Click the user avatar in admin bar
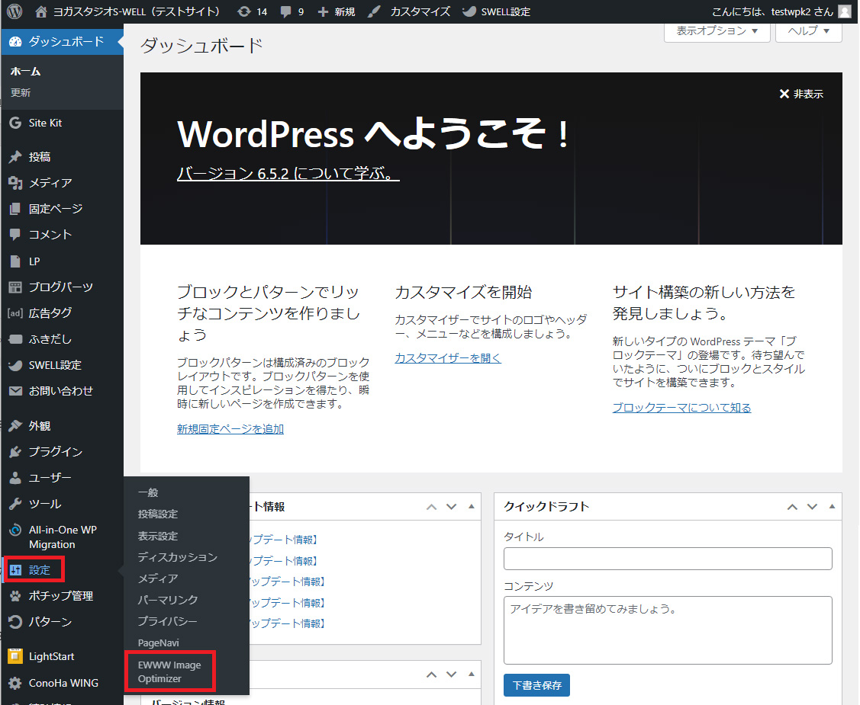Viewport: 860px width, 705px height. coord(846,11)
